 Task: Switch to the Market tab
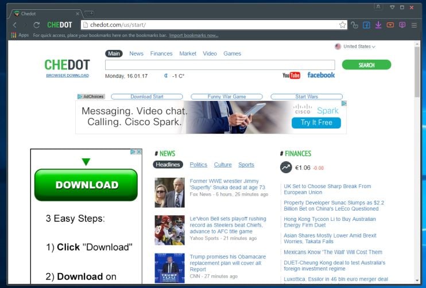pyautogui.click(x=188, y=53)
